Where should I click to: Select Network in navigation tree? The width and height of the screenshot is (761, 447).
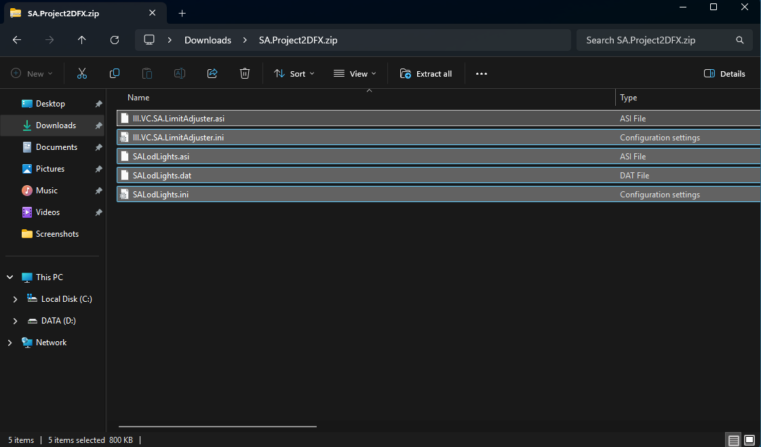coord(52,343)
